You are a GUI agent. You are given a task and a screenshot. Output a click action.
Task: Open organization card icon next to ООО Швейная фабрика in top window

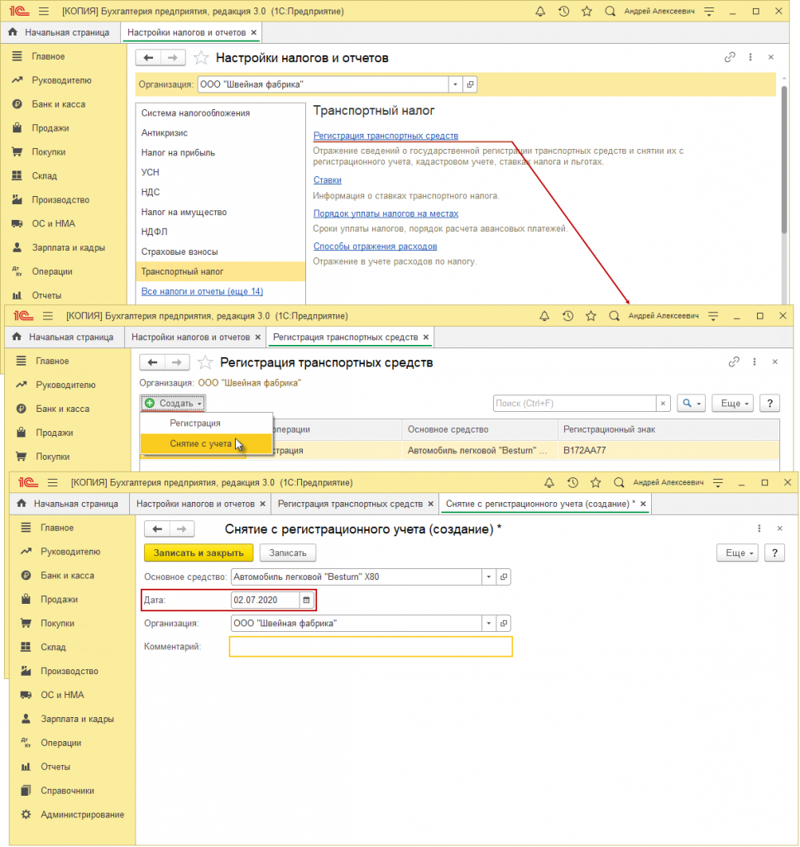click(470, 84)
